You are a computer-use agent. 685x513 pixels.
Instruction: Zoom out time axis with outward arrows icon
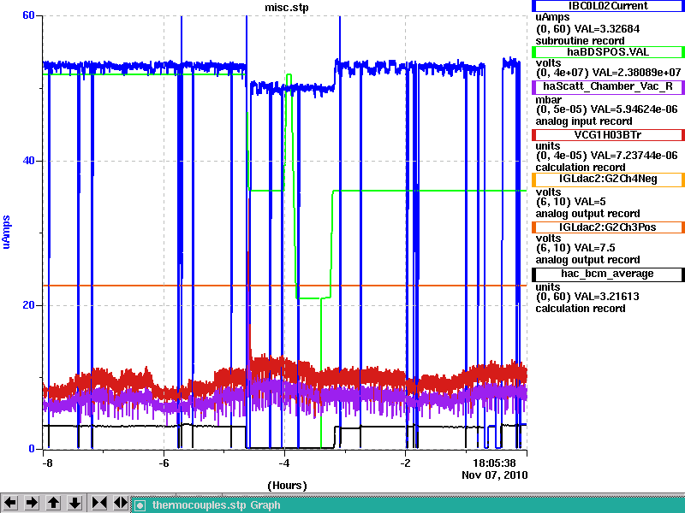(x=121, y=503)
